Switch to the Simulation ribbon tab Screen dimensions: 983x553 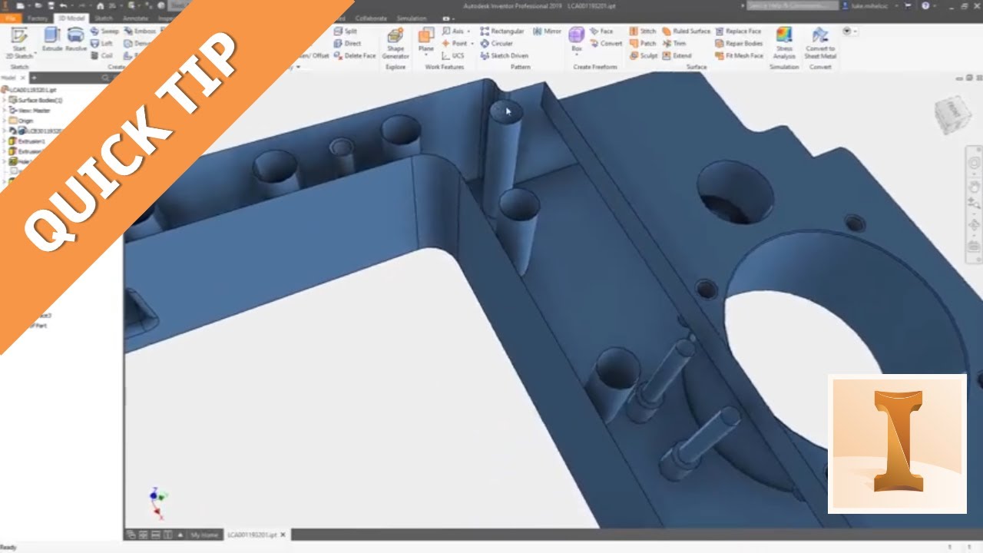pos(412,18)
